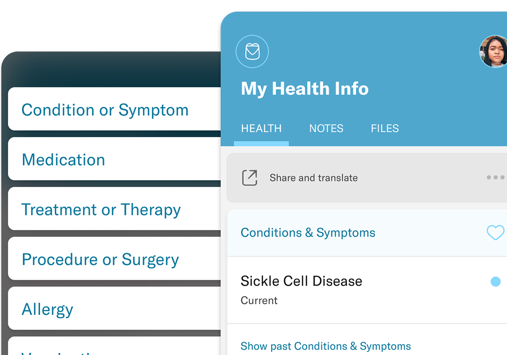Open the FILES tab
Screen dimensions: 507x355
[385, 129]
